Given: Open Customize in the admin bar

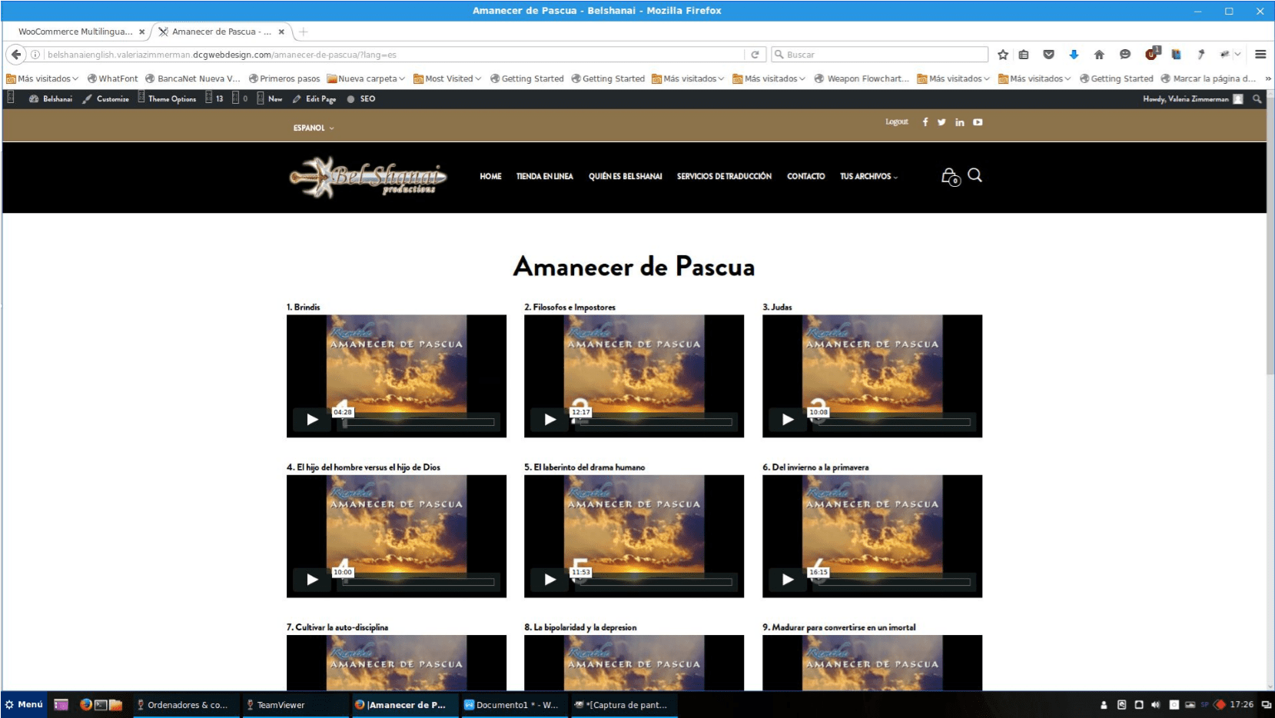Looking at the screenshot, I should [x=106, y=99].
